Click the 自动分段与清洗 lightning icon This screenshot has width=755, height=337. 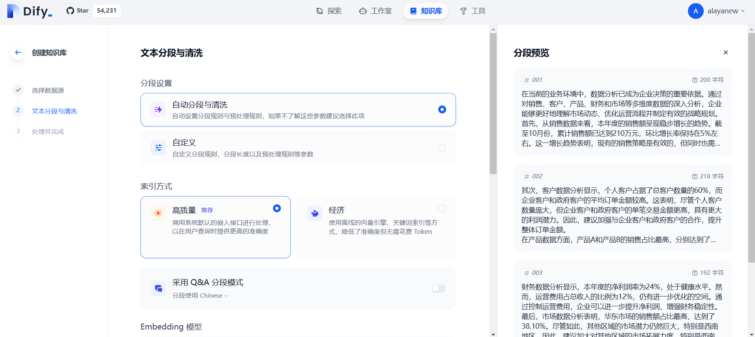[x=158, y=109]
